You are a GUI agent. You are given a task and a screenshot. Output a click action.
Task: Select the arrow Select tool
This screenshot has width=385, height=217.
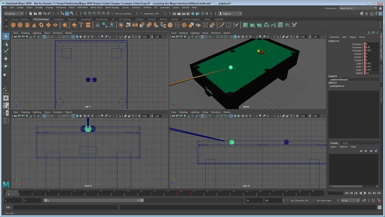6,37
